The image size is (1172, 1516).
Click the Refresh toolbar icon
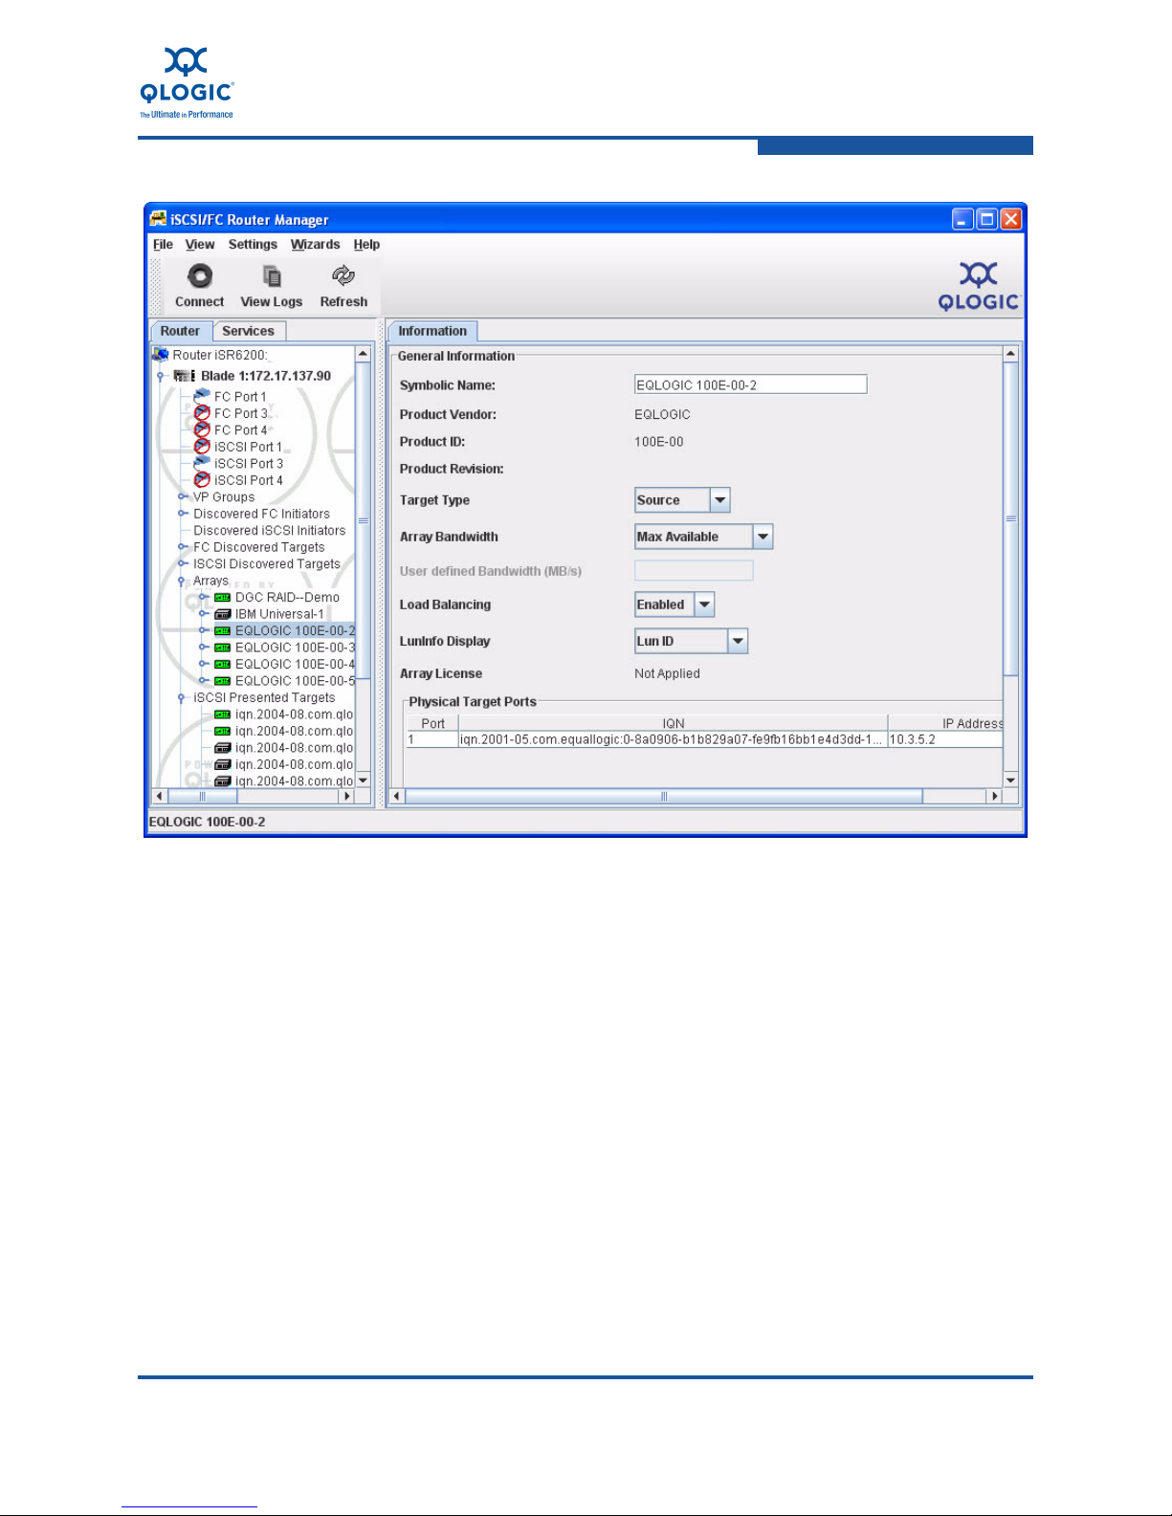coord(343,276)
